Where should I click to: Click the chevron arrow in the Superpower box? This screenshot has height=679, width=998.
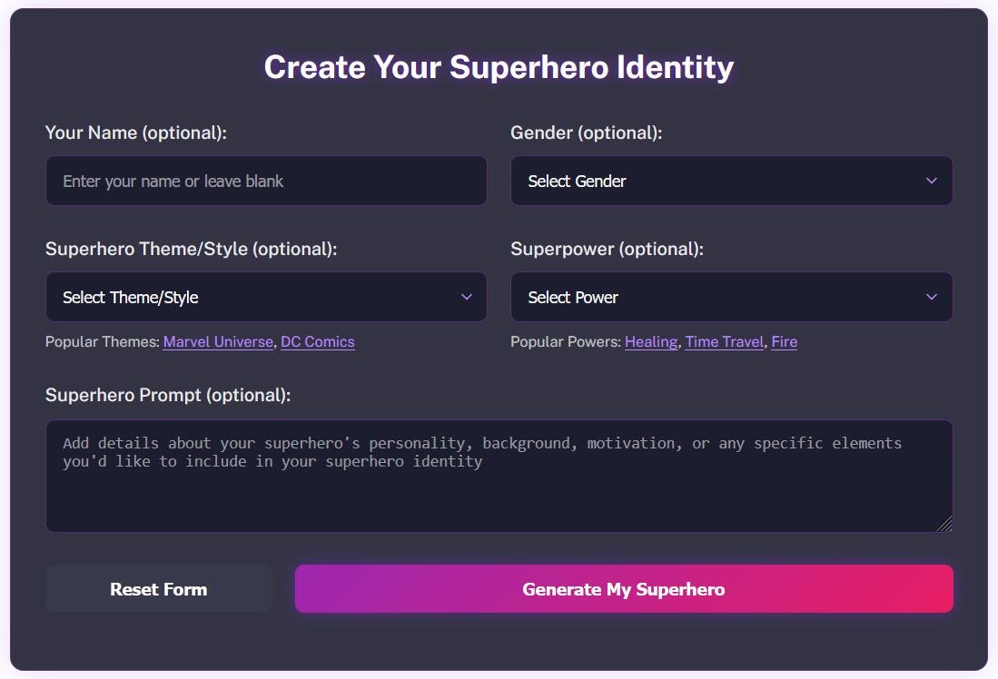click(x=931, y=298)
